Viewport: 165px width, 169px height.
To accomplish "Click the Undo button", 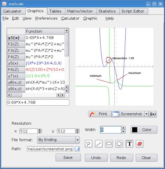I will tap(96, 158).
